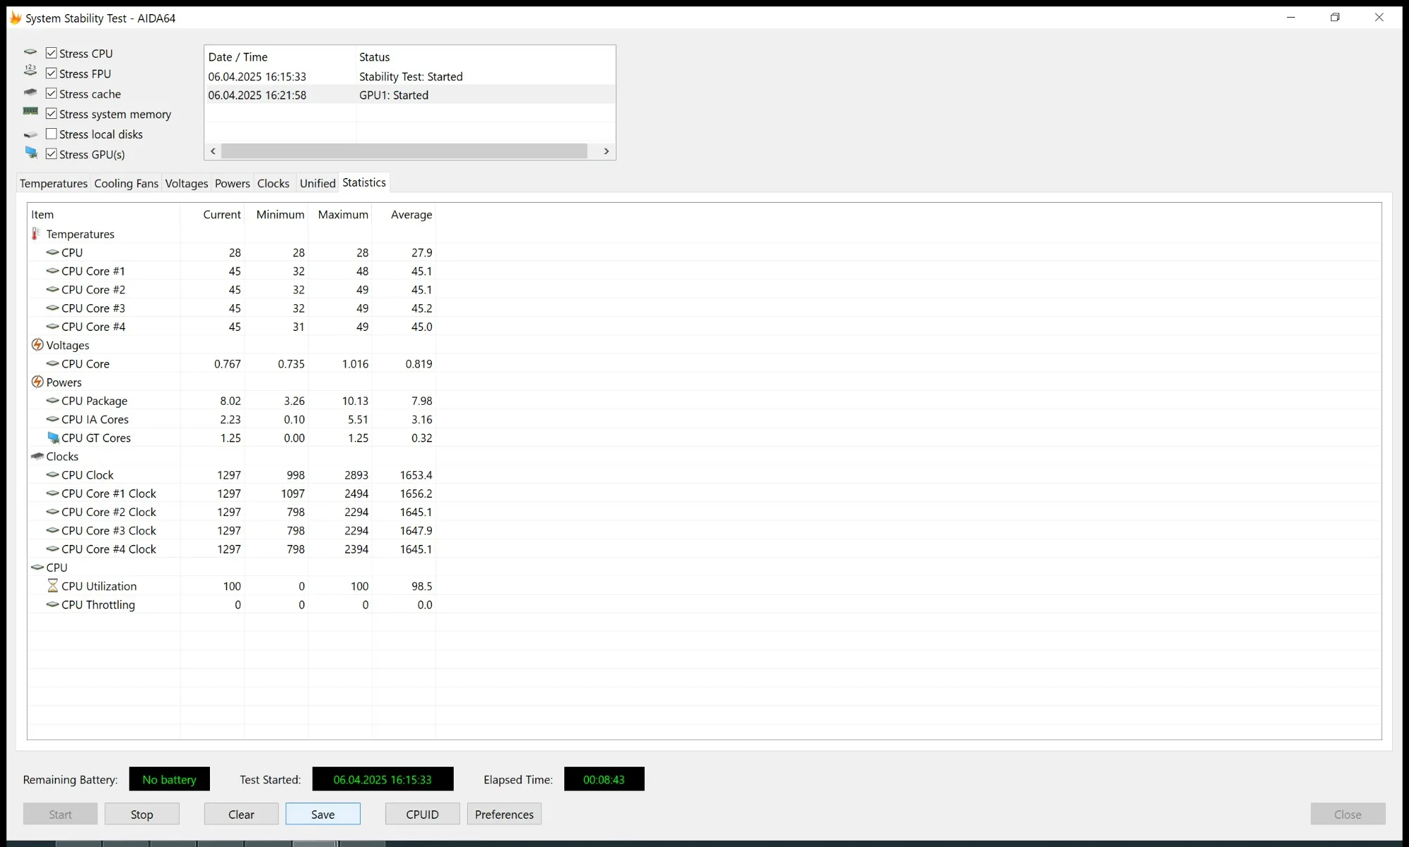Screen dimensions: 1409x847
Task: Click the AIDA64 flame icon in title bar
Action: 15,18
